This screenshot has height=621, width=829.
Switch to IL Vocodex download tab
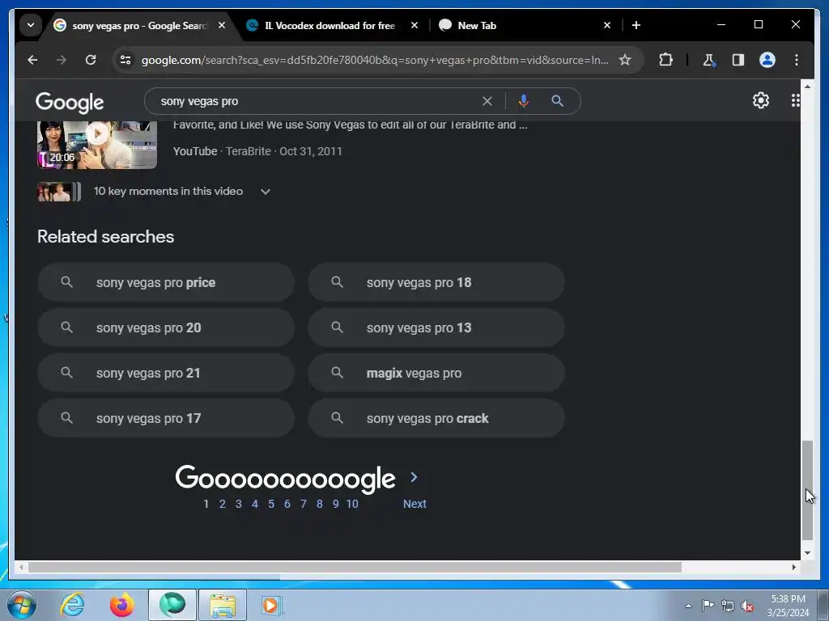tap(330, 25)
